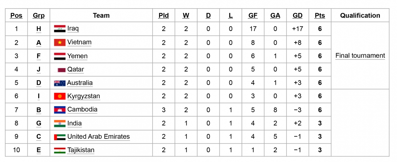397x162 pixels.
Task: Click the Qatar flag icon
Action: [x=62, y=70]
